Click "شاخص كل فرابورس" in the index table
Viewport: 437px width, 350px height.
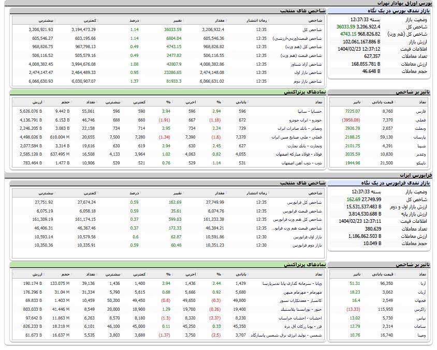coord(304,202)
